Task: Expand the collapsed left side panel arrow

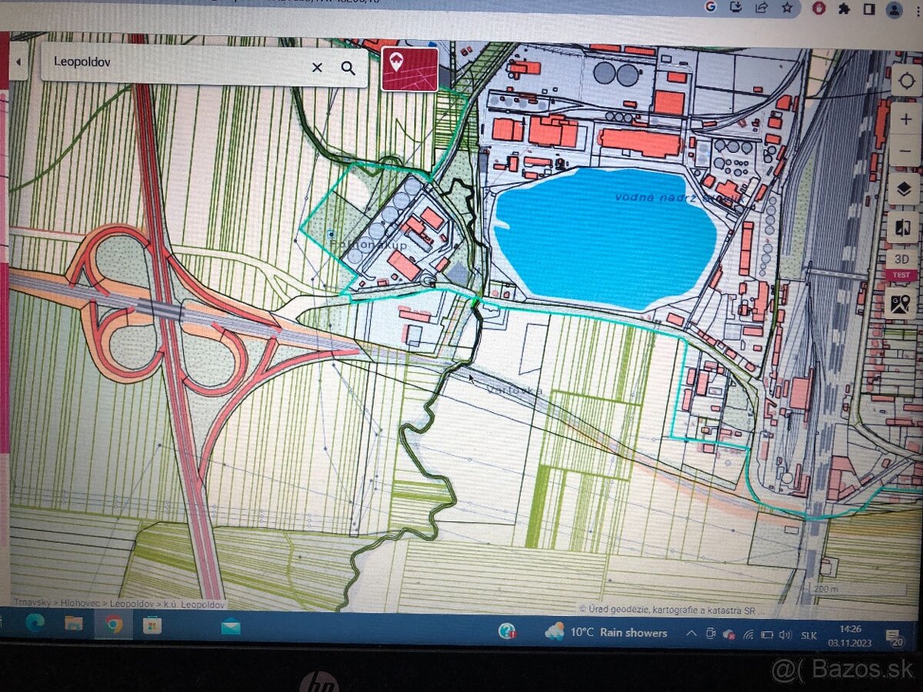Action: pos(18,62)
